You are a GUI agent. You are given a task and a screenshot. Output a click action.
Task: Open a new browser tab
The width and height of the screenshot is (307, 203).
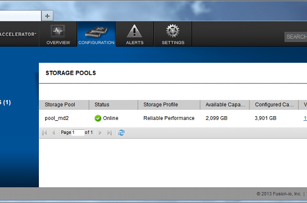pos(47,16)
